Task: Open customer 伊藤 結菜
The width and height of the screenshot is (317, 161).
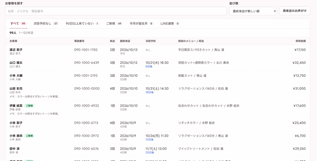Action: tap(16, 106)
